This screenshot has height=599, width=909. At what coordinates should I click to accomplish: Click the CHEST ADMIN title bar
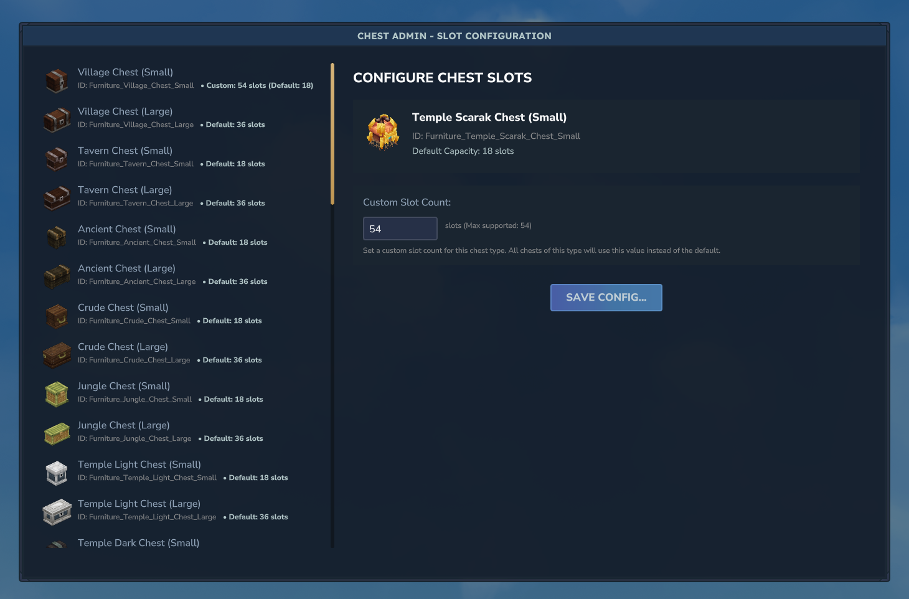(x=454, y=35)
